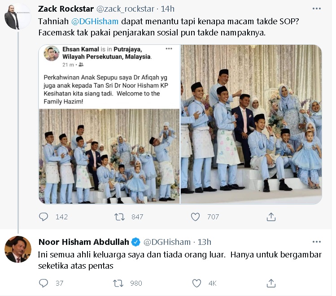Open the right-side wedding family photo

tap(251, 124)
